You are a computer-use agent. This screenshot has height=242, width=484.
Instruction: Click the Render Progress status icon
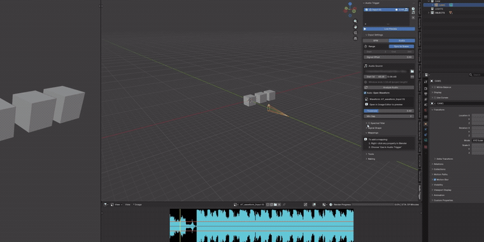(331, 204)
